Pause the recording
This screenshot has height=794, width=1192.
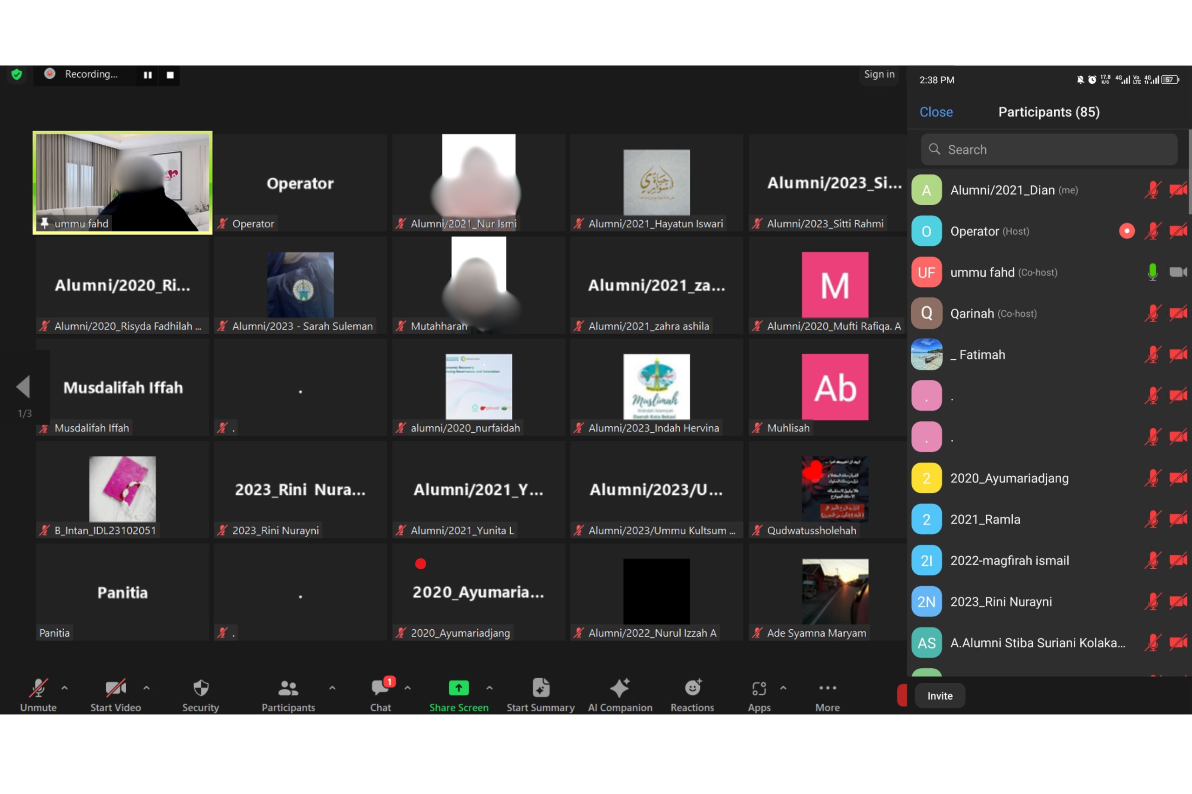coord(148,75)
